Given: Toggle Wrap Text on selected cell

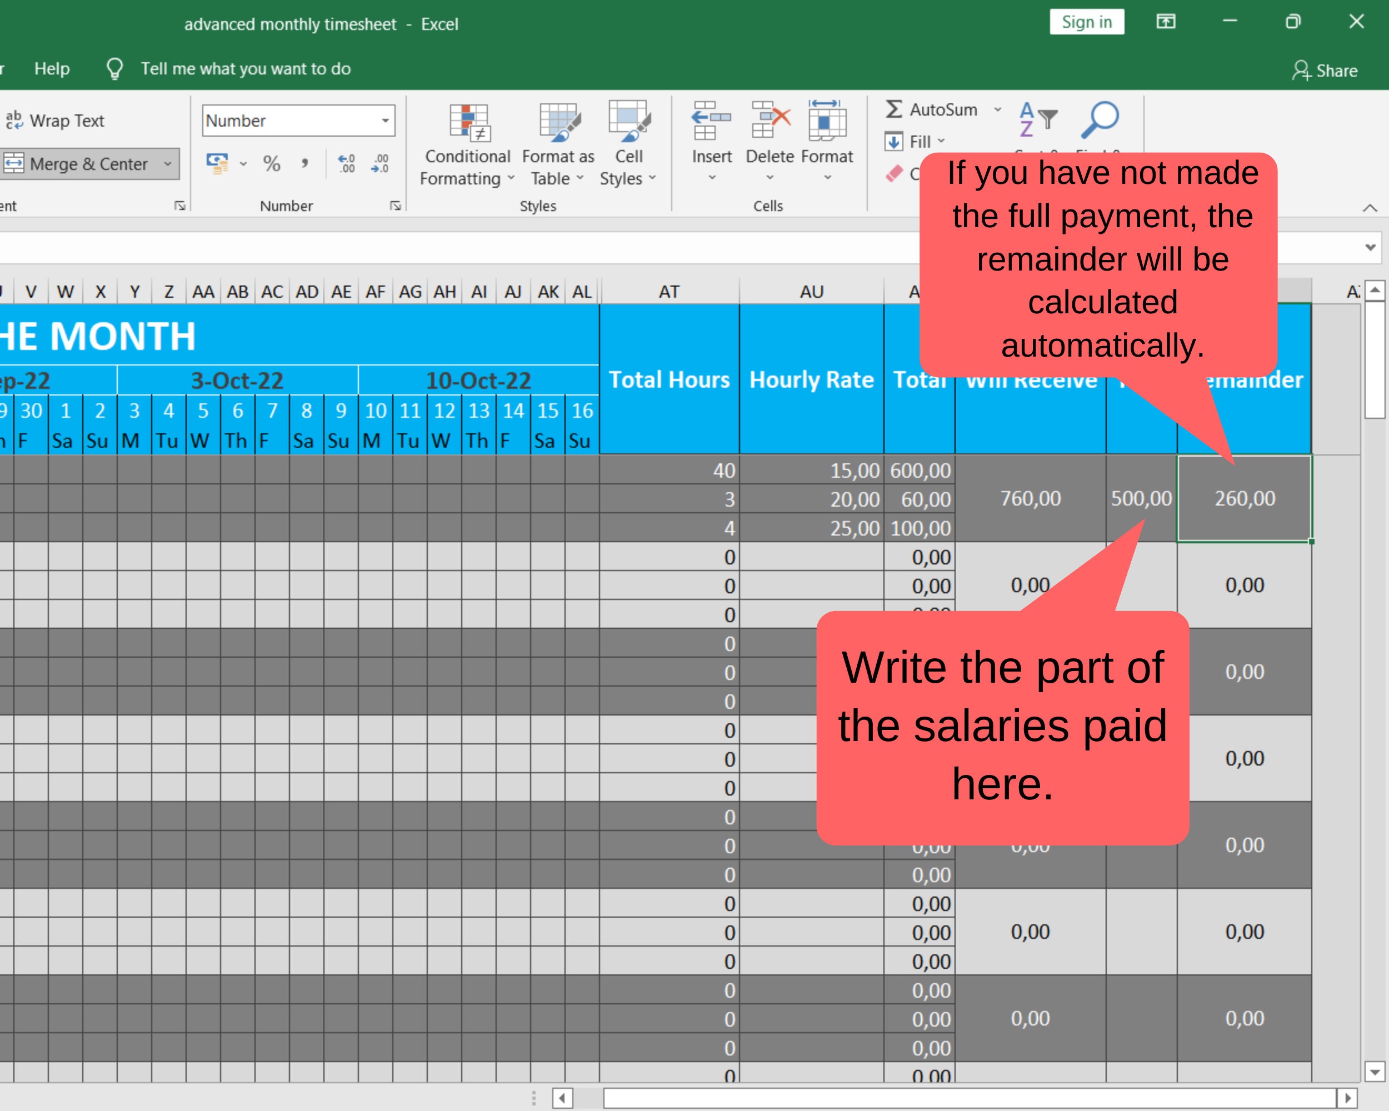Looking at the screenshot, I should tap(56, 121).
